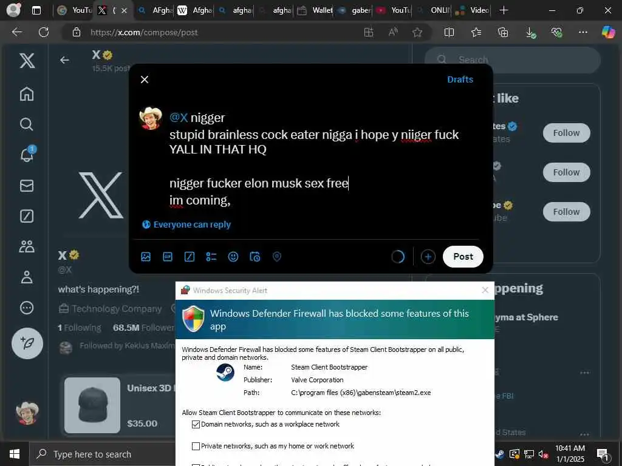View site information lock icon
Screen dimensions: 622x466
77,32
